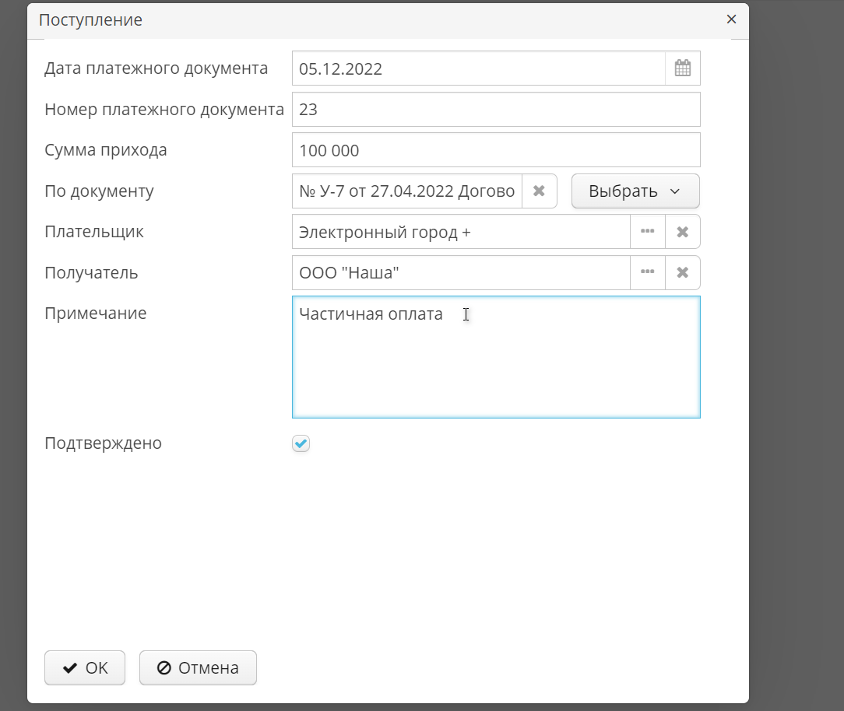The image size is (844, 711).
Task: Close the Поступление dialog
Action: [731, 19]
